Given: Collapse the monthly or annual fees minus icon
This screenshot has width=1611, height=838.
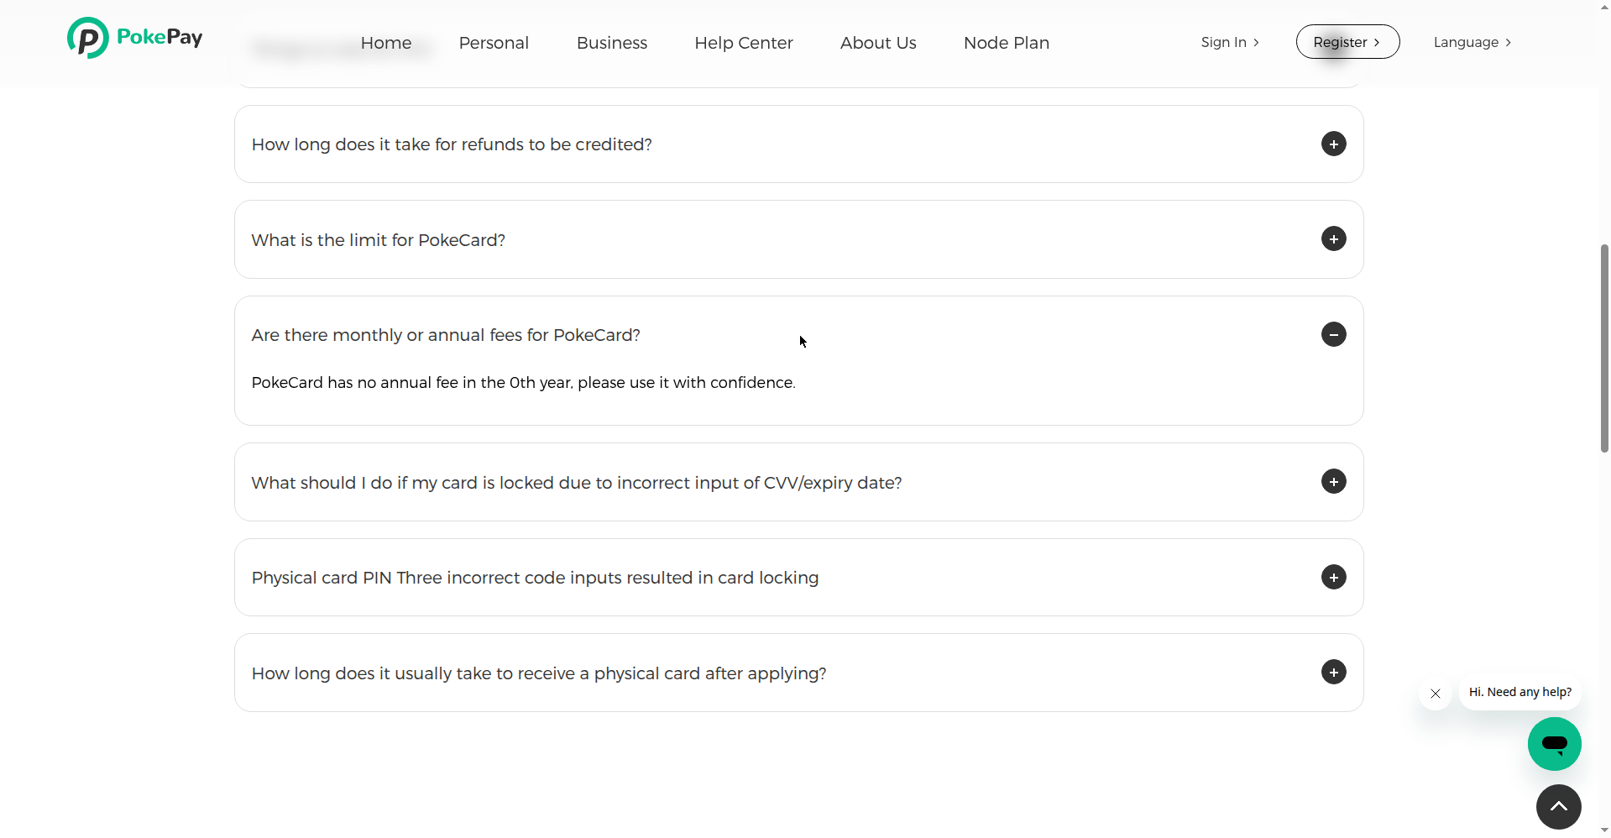Looking at the screenshot, I should pos(1333,334).
